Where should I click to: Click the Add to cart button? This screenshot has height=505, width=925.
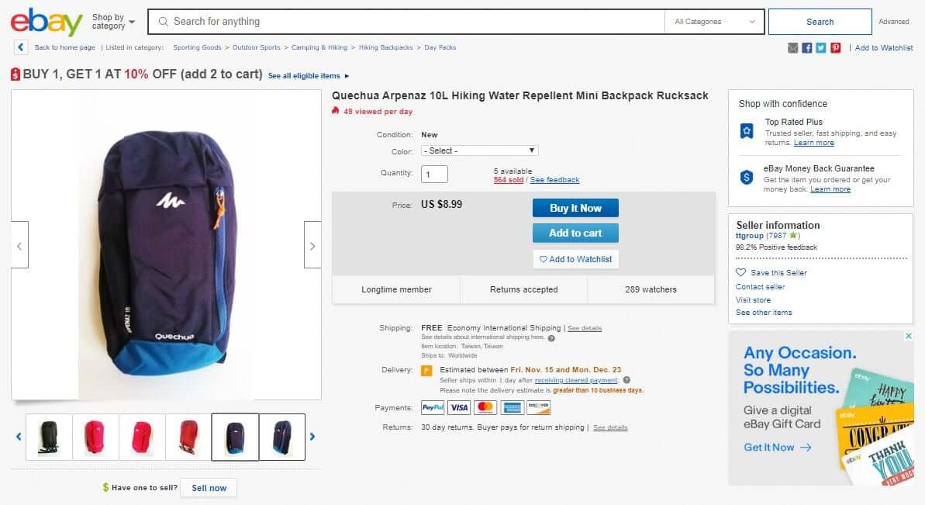point(575,233)
